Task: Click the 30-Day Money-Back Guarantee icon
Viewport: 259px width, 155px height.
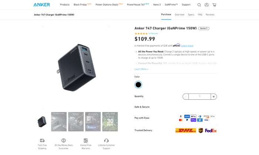Action: [64, 140]
